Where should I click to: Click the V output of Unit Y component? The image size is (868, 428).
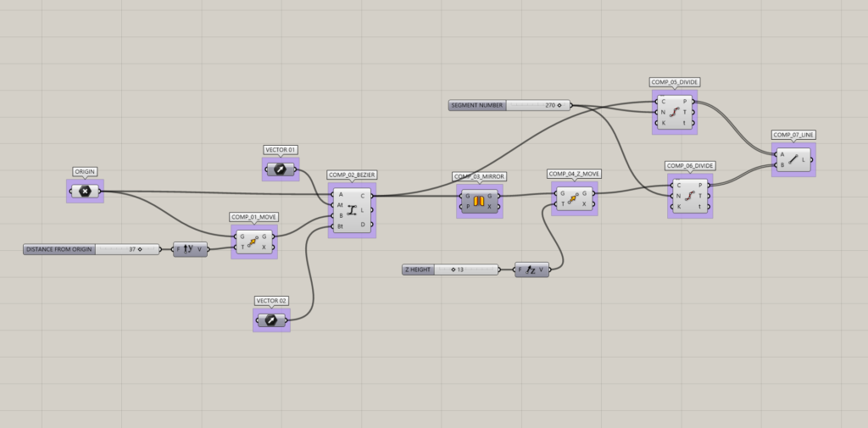[200, 249]
